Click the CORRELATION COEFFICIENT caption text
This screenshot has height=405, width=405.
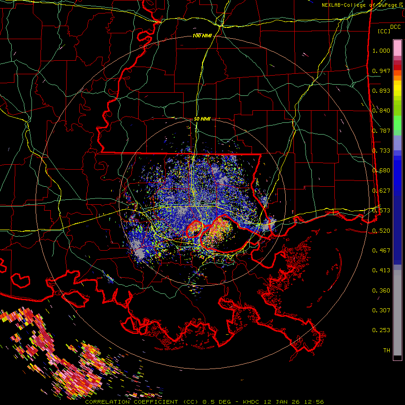tap(131, 402)
